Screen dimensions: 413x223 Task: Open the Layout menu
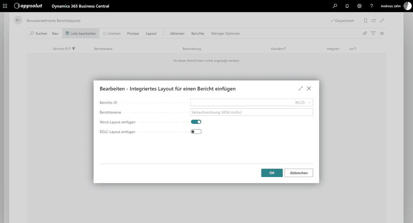click(x=151, y=34)
